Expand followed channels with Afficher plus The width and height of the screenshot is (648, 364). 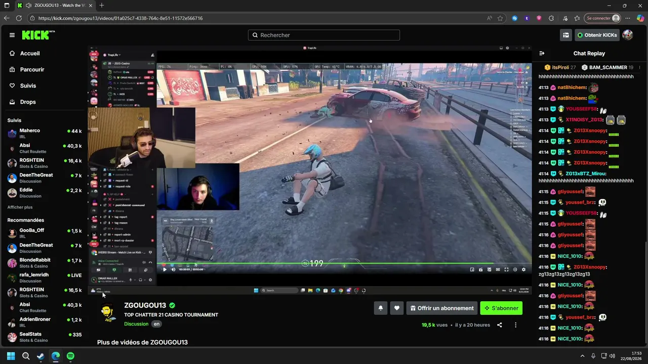pos(20,207)
